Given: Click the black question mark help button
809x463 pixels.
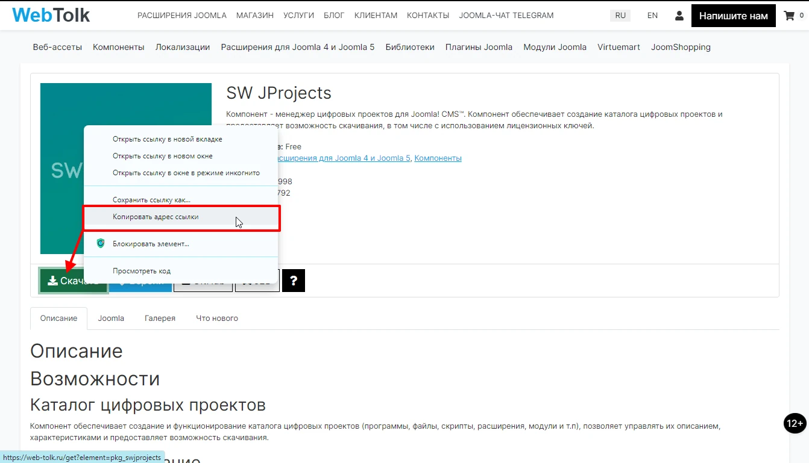Looking at the screenshot, I should (x=294, y=281).
